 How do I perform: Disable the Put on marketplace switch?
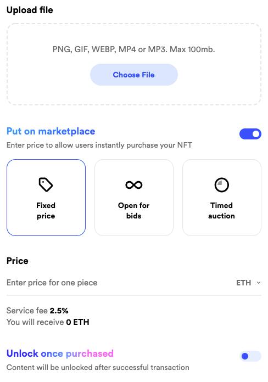(250, 134)
